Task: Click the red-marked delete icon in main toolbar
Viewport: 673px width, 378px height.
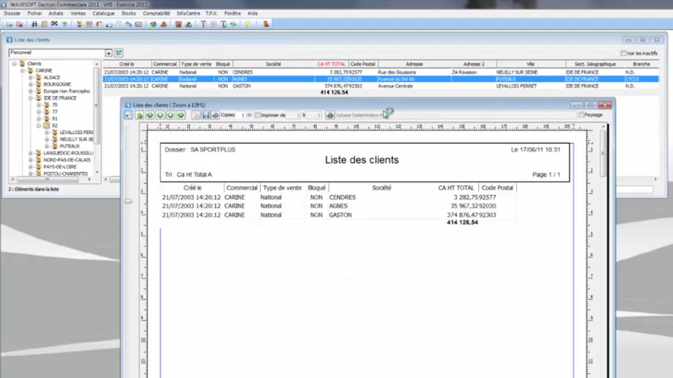Action: pos(19,24)
